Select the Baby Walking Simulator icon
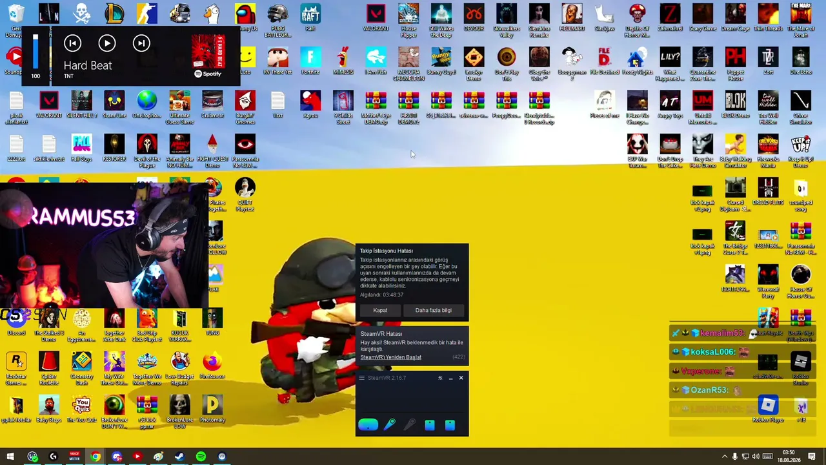The width and height of the screenshot is (826, 465). 735,151
